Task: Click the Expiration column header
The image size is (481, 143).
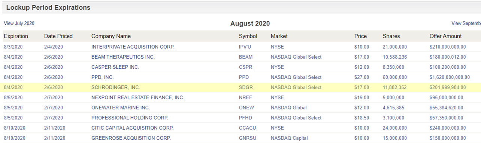Action: click(16, 36)
